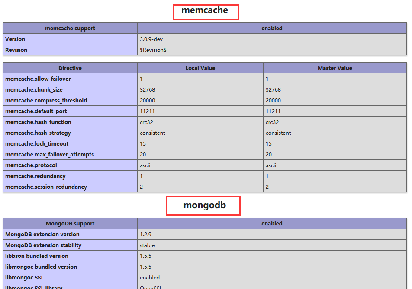The width and height of the screenshot is (412, 289).
Task: Select 'MongoDB extension stability' label
Action: [43, 245]
